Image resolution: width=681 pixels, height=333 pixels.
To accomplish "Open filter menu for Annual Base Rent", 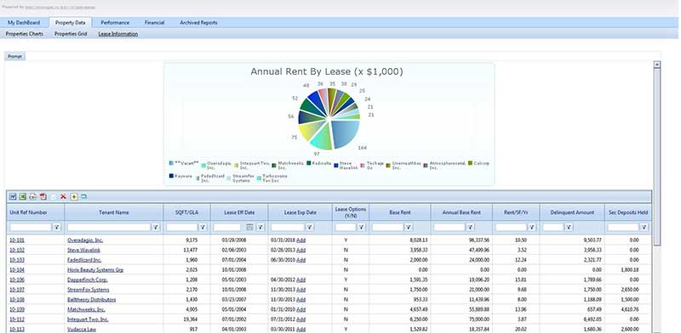I will pyautogui.click(x=471, y=227).
